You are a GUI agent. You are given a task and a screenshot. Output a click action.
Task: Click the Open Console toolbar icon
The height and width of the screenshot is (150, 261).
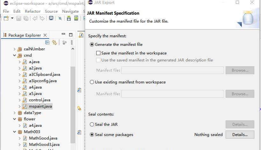point(51,18)
